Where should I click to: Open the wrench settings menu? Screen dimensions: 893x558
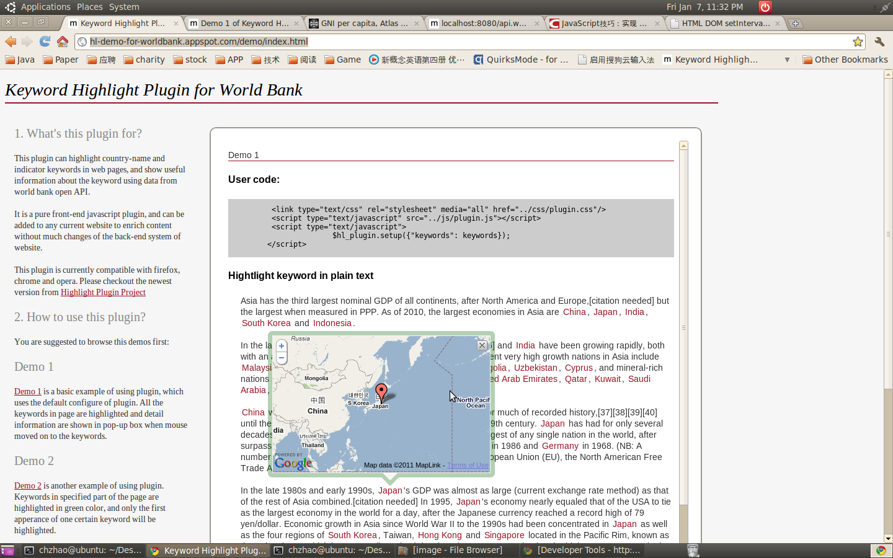pos(879,42)
